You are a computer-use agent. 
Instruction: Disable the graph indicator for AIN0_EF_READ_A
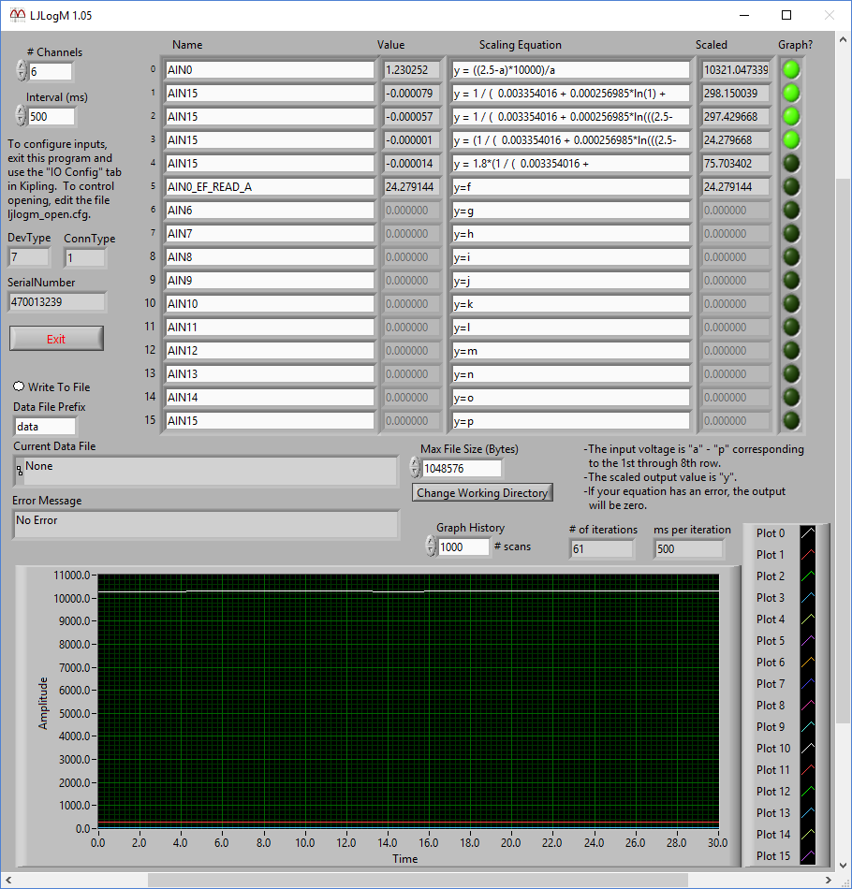click(x=791, y=186)
